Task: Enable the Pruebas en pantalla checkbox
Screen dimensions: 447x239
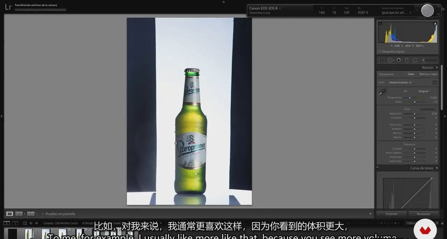Action: [x=43, y=214]
